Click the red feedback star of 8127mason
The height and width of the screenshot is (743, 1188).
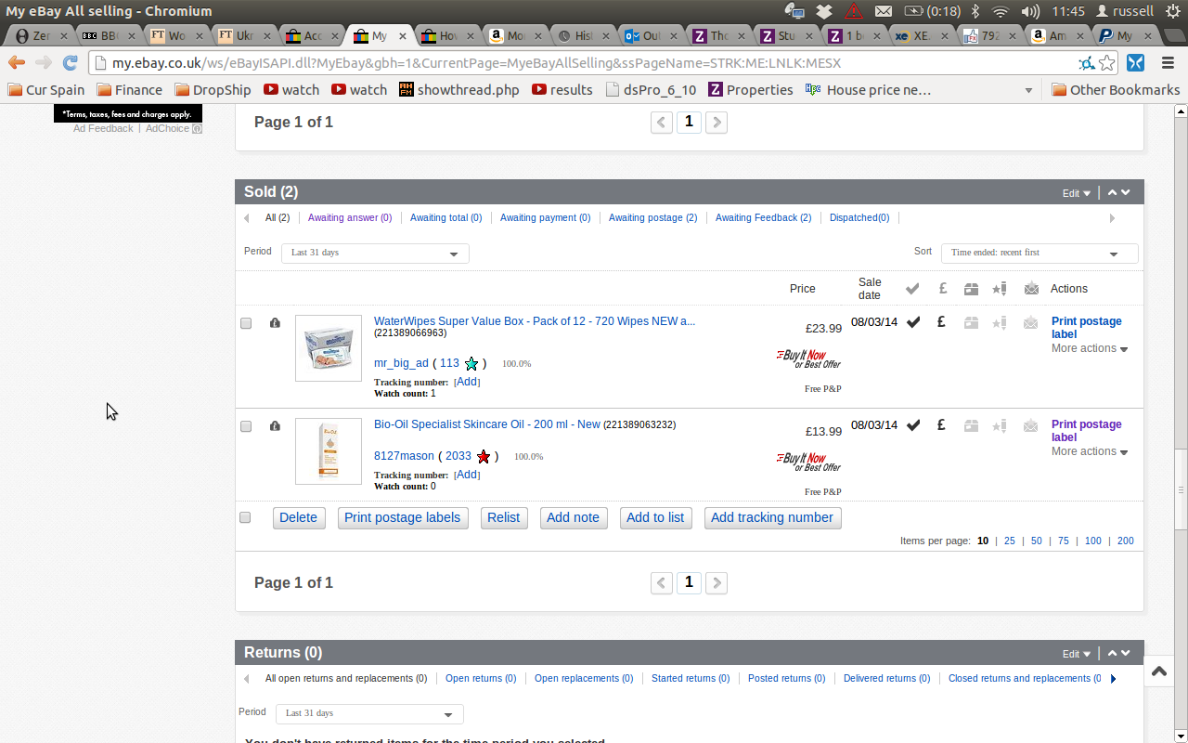(x=484, y=457)
